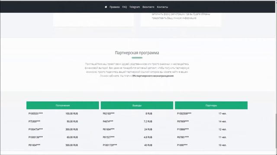Click the 7.2 RUB withdrawal amount
The height and width of the screenshot is (155, 277).
click(x=148, y=121)
